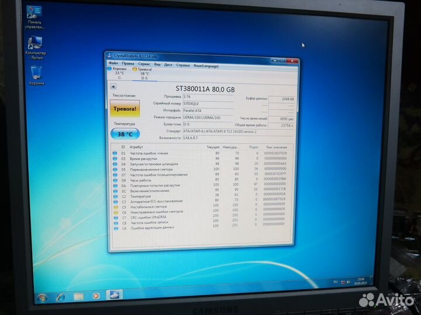This screenshot has width=421, height=315.
Task: Click the taskbar clock showing 23:06
Action: [360, 281]
